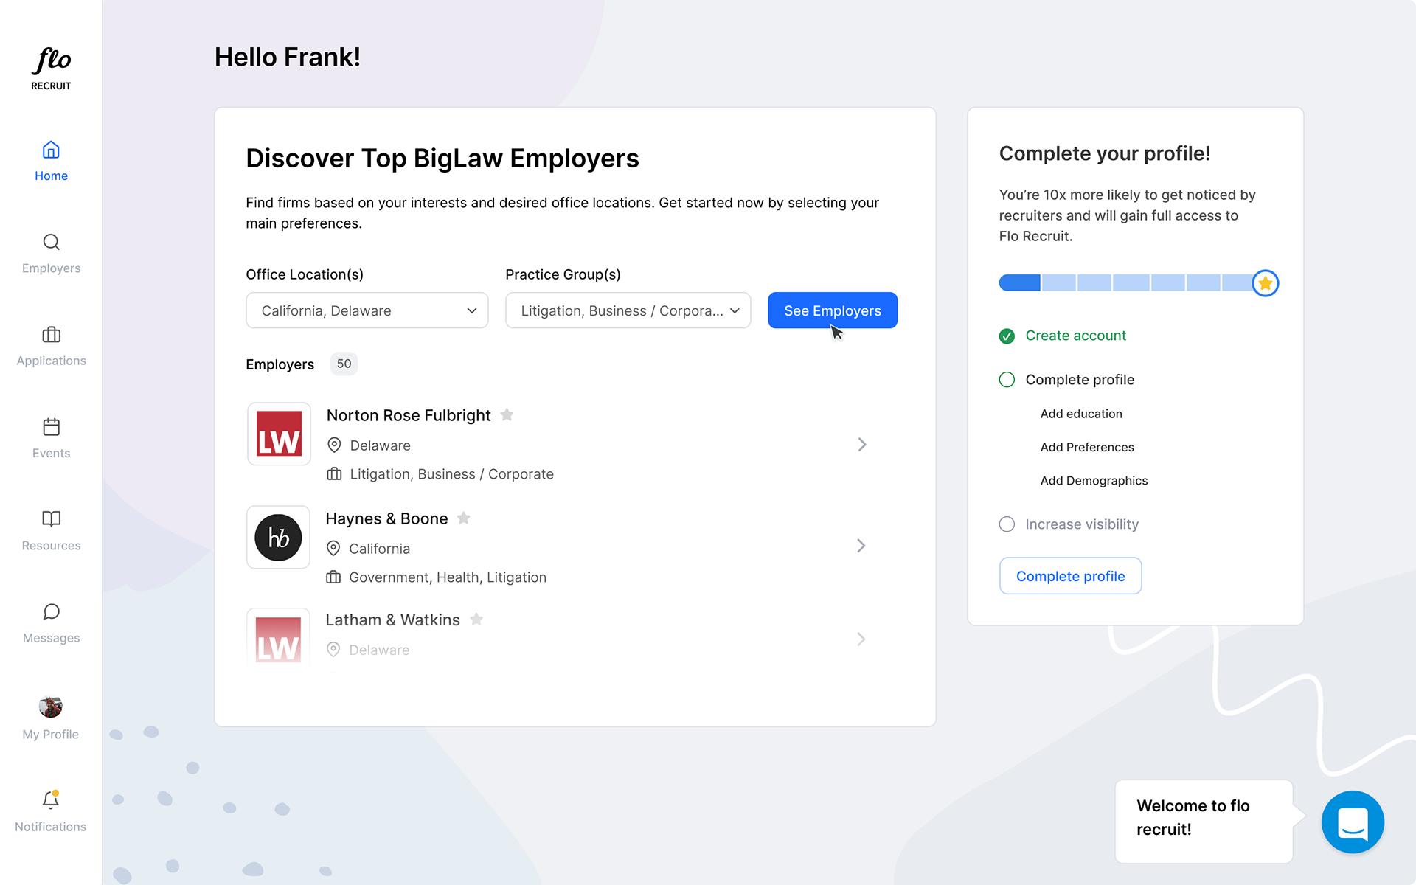1416x885 pixels.
Task: Open My Profile avatar picture
Action: pos(50,707)
